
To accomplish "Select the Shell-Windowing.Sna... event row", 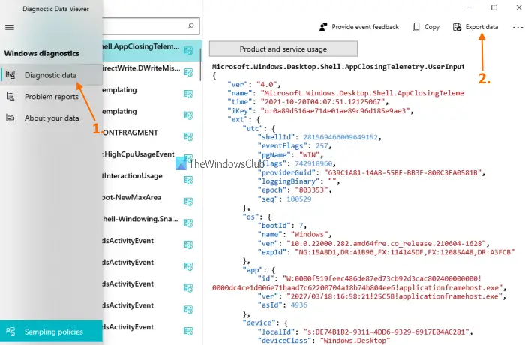I will tap(151, 223).
